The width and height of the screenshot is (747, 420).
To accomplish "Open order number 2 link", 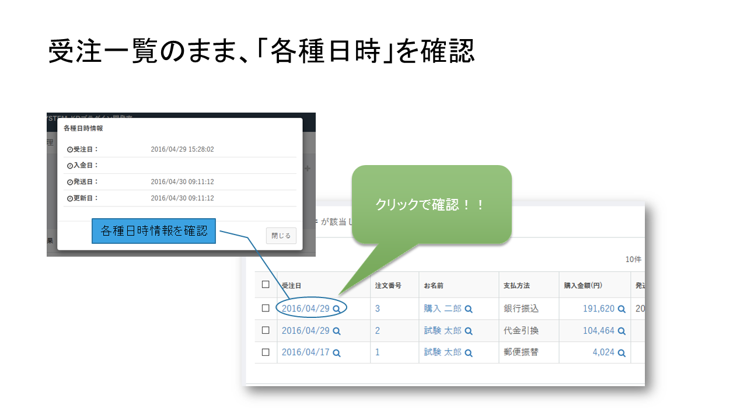I will [x=378, y=331].
